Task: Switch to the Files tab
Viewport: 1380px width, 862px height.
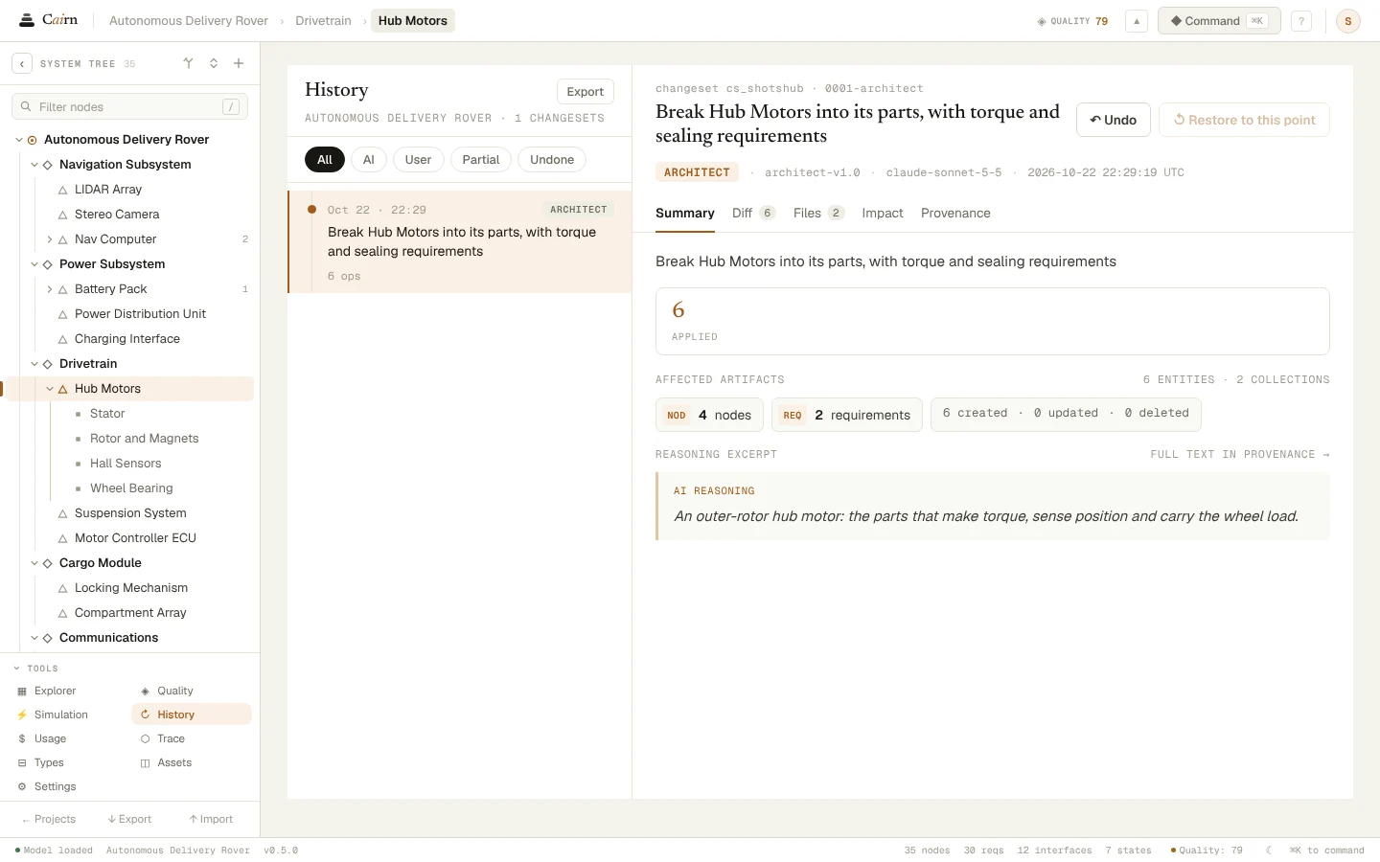Action: coord(818,214)
